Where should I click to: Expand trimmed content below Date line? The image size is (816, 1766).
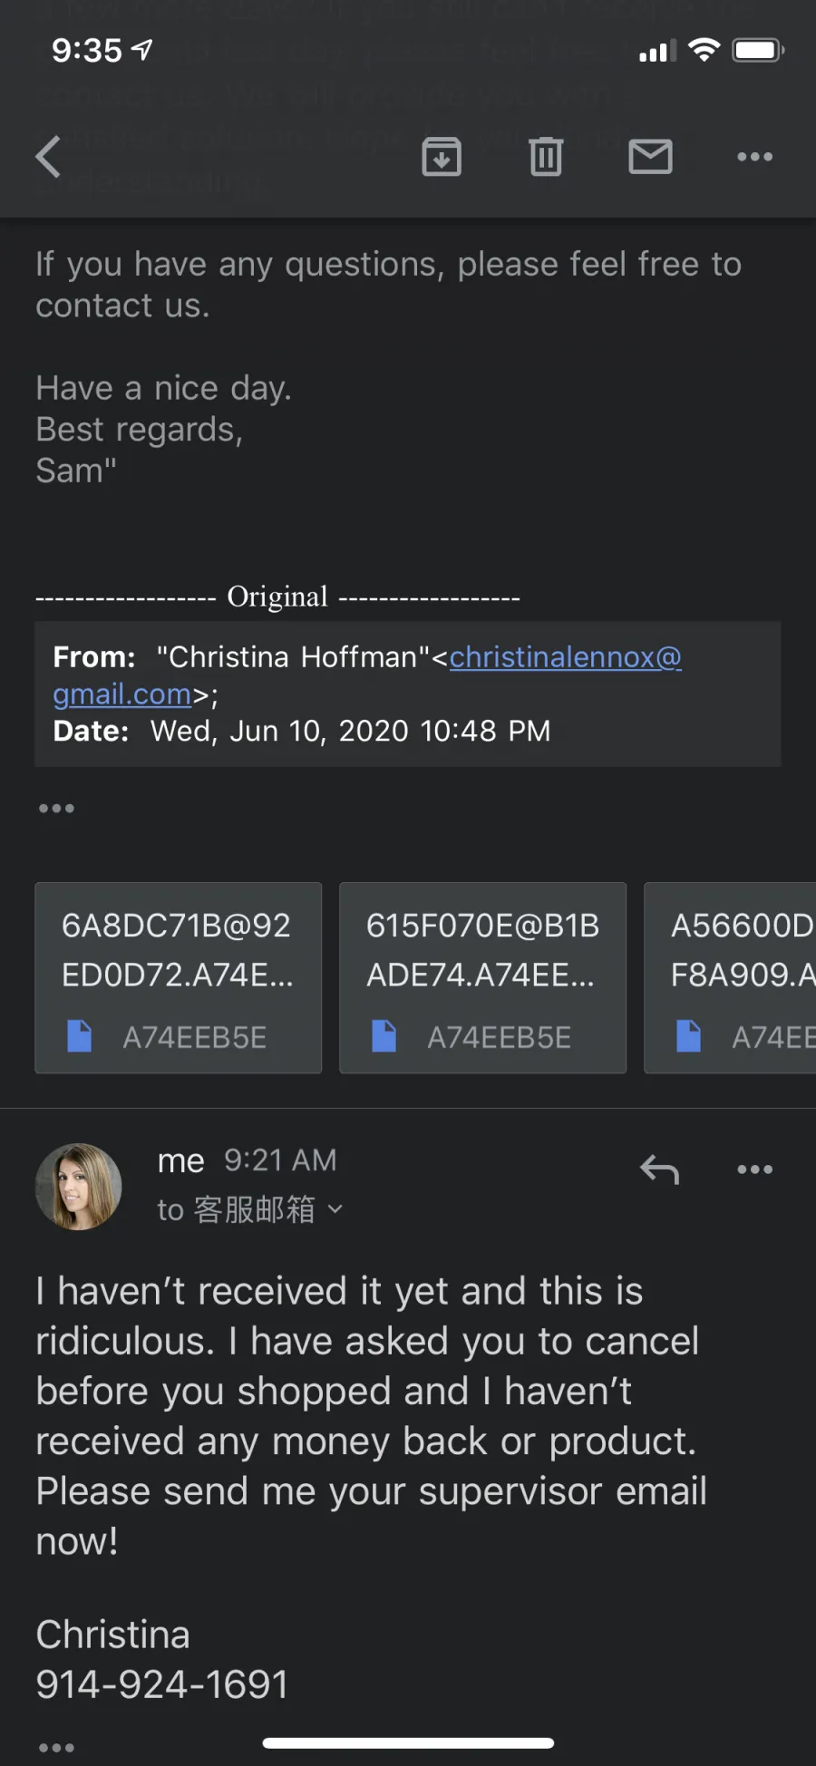pyautogui.click(x=56, y=808)
